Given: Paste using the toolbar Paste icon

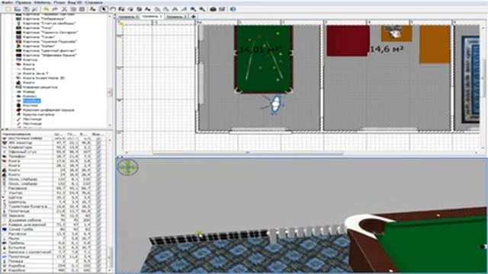Looking at the screenshot, I should pos(82,9).
